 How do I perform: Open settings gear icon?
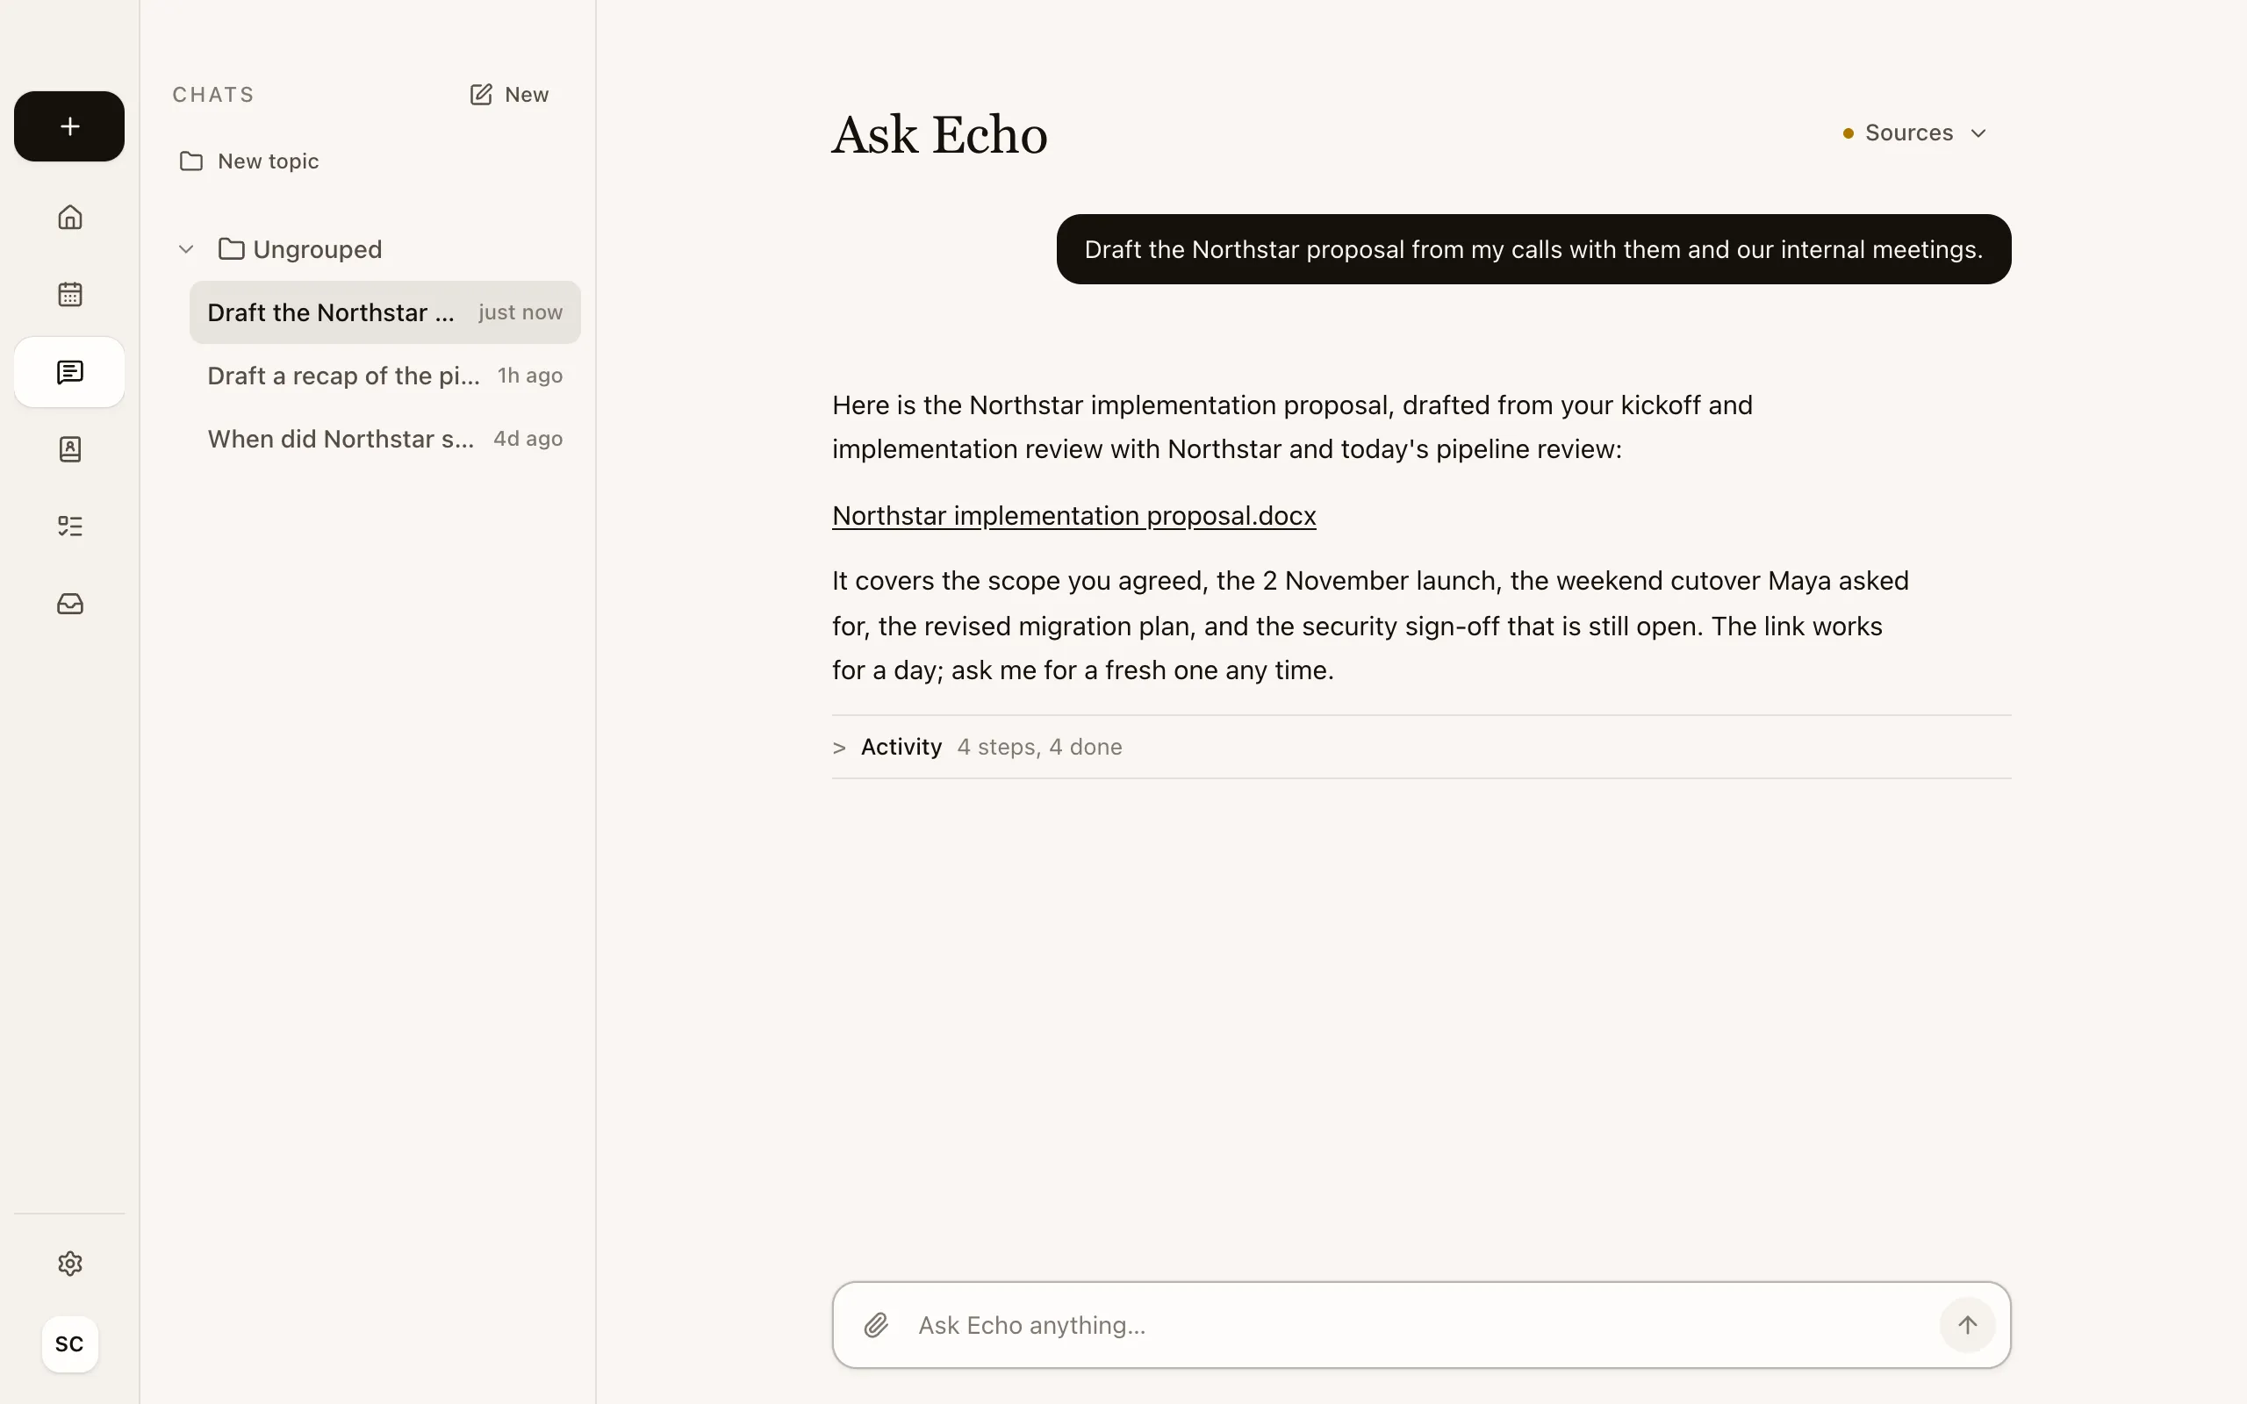click(x=69, y=1264)
